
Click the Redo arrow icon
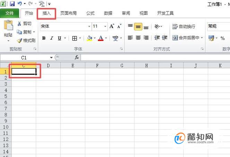[30, 3]
